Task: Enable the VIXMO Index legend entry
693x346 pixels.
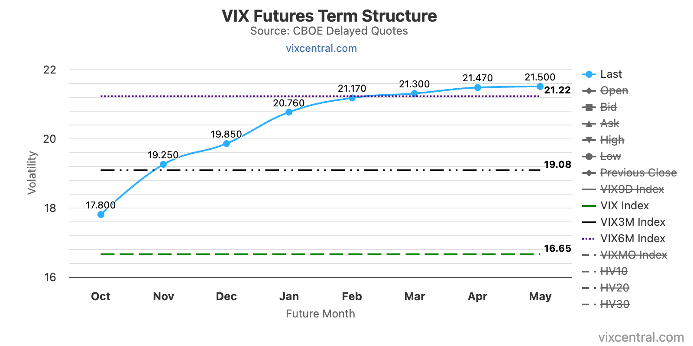Action: coord(633,255)
